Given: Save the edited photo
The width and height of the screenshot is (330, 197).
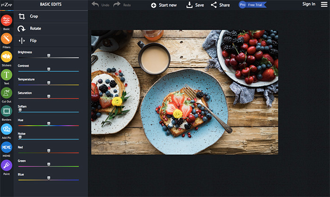Looking at the screenshot, I should tap(195, 5).
